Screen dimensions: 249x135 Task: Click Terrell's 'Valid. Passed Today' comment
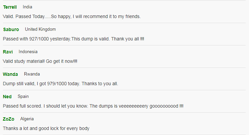point(72,17)
